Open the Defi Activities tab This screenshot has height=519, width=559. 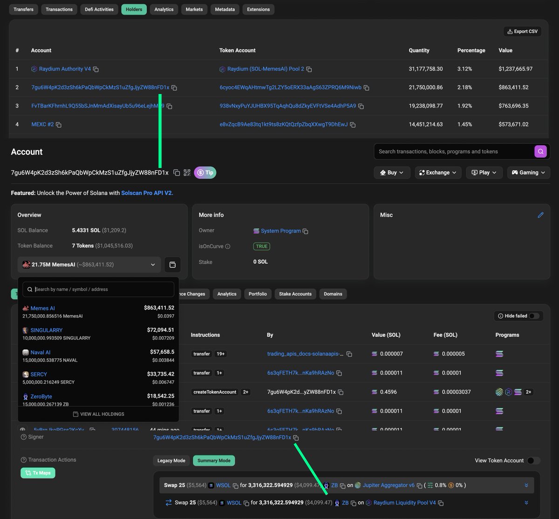[99, 9]
